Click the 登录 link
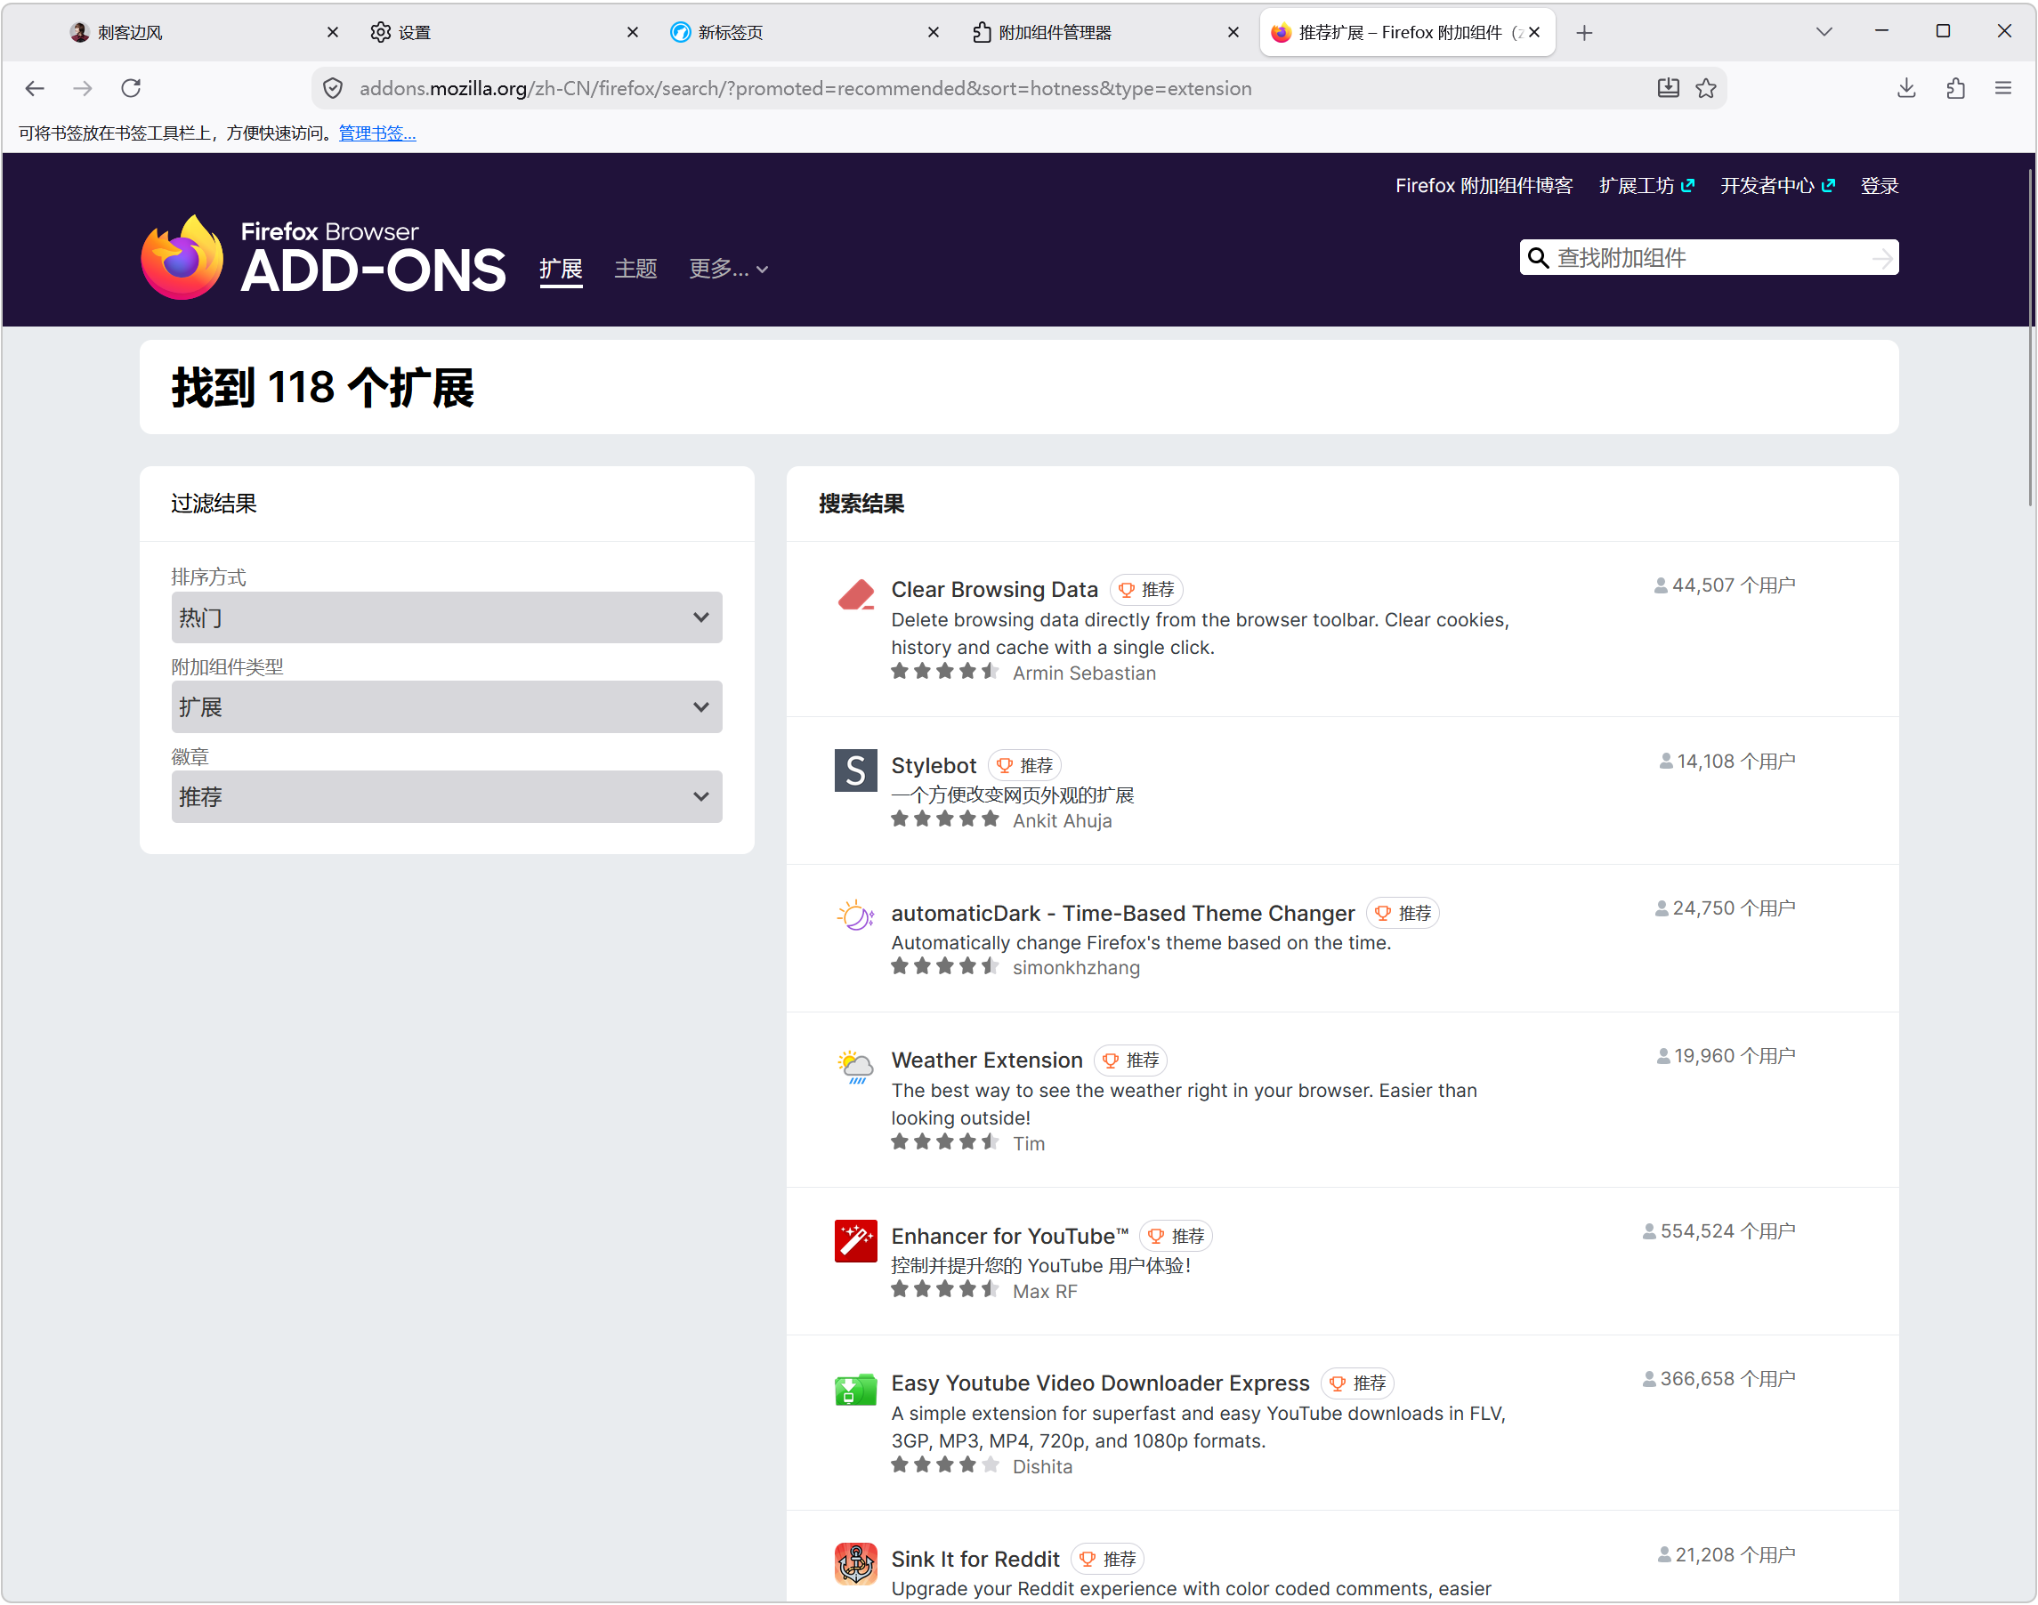The image size is (2038, 1605). 1879,186
